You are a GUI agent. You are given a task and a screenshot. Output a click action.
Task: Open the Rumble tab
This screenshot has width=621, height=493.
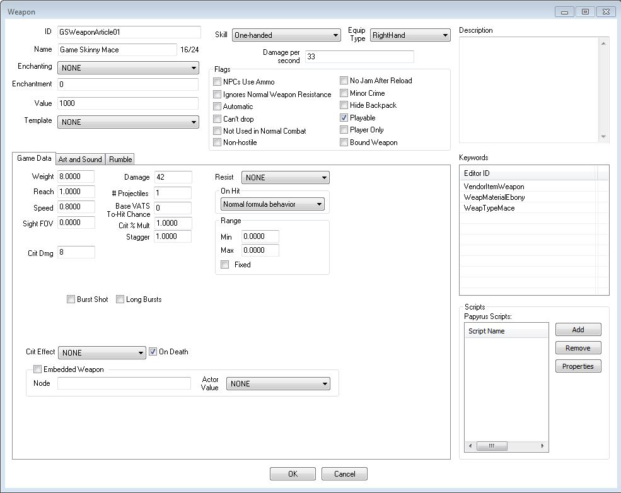click(120, 159)
